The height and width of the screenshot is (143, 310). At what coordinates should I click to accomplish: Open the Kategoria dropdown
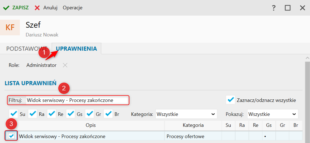tap(186, 114)
